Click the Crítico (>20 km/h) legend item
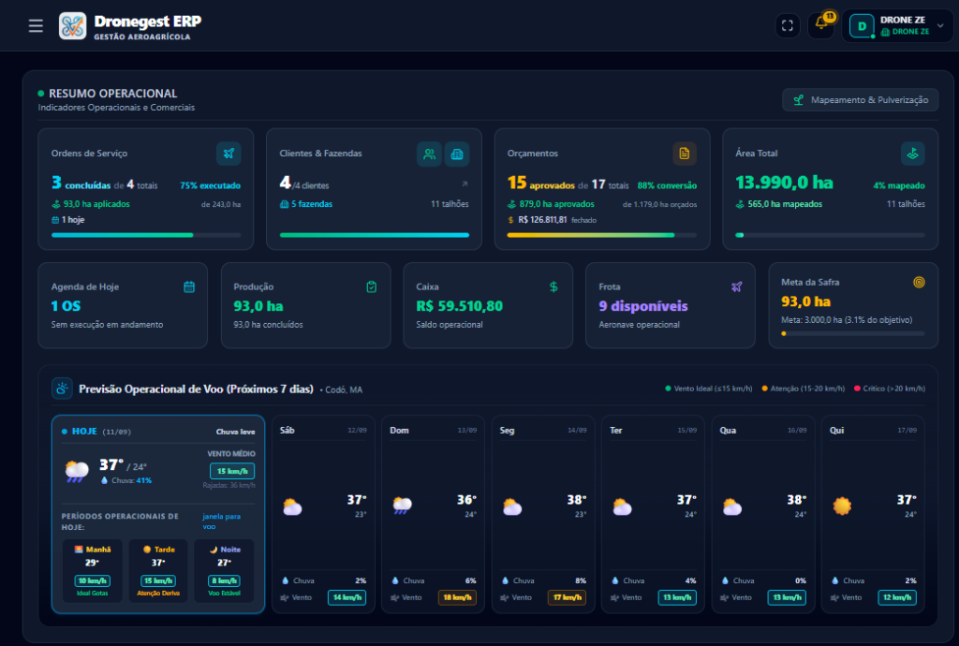Screen dimensions: 959x646 (x=890, y=389)
